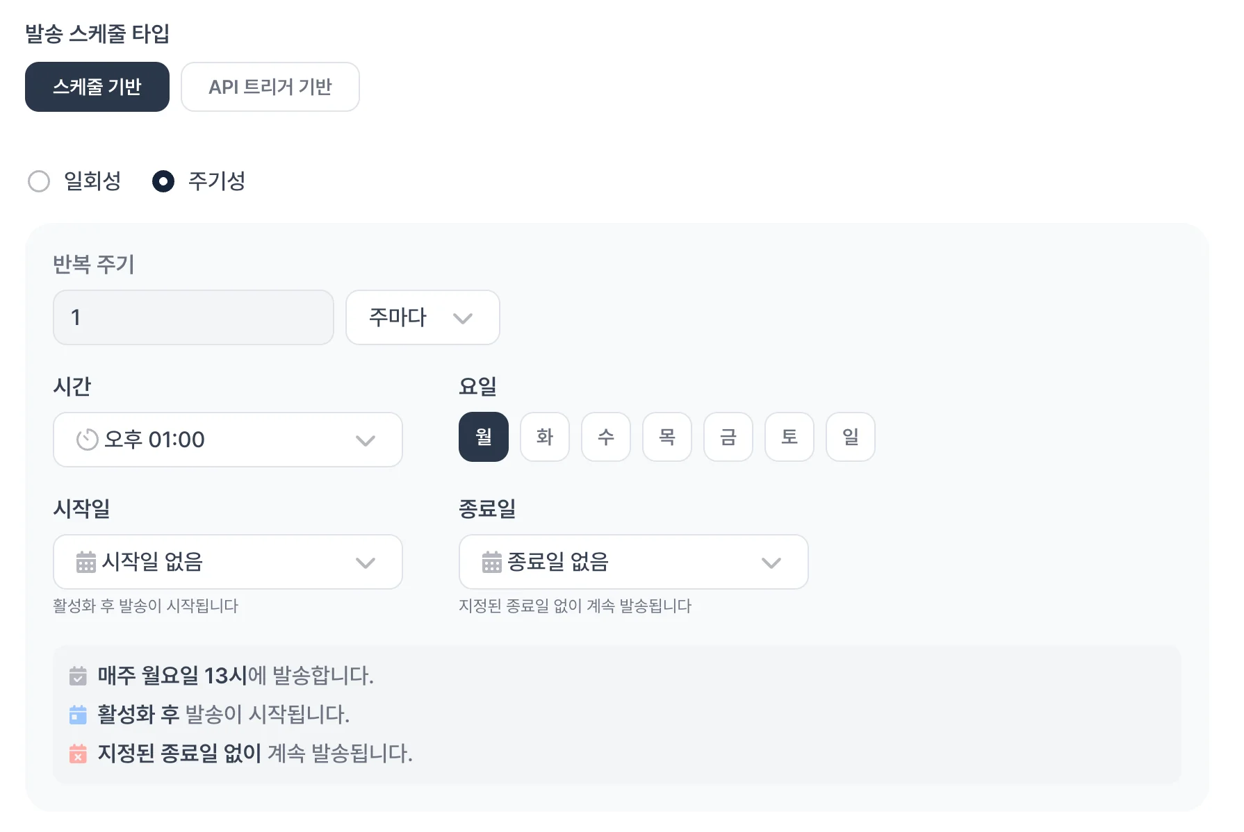Viewport: 1244px width, 832px height.
Task: Click the blue calendar icon beside 활성화 후
Action: pyautogui.click(x=78, y=715)
